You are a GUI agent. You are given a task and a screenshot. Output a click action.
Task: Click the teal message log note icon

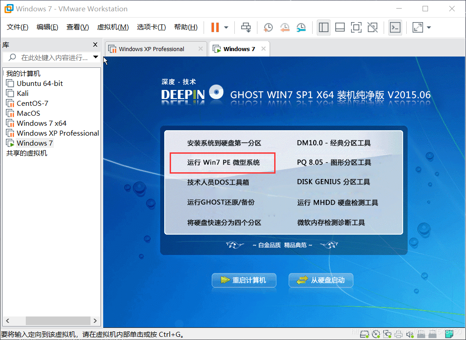click(x=449, y=335)
